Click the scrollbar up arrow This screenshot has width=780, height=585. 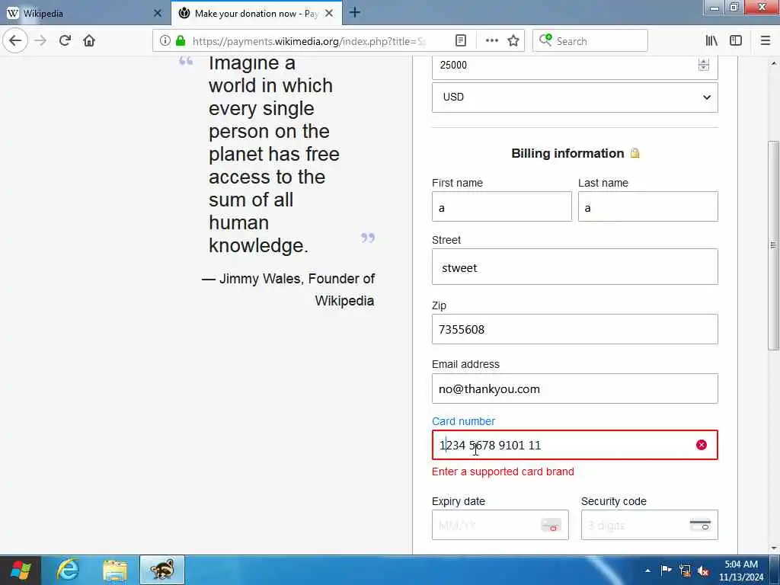tap(773, 63)
